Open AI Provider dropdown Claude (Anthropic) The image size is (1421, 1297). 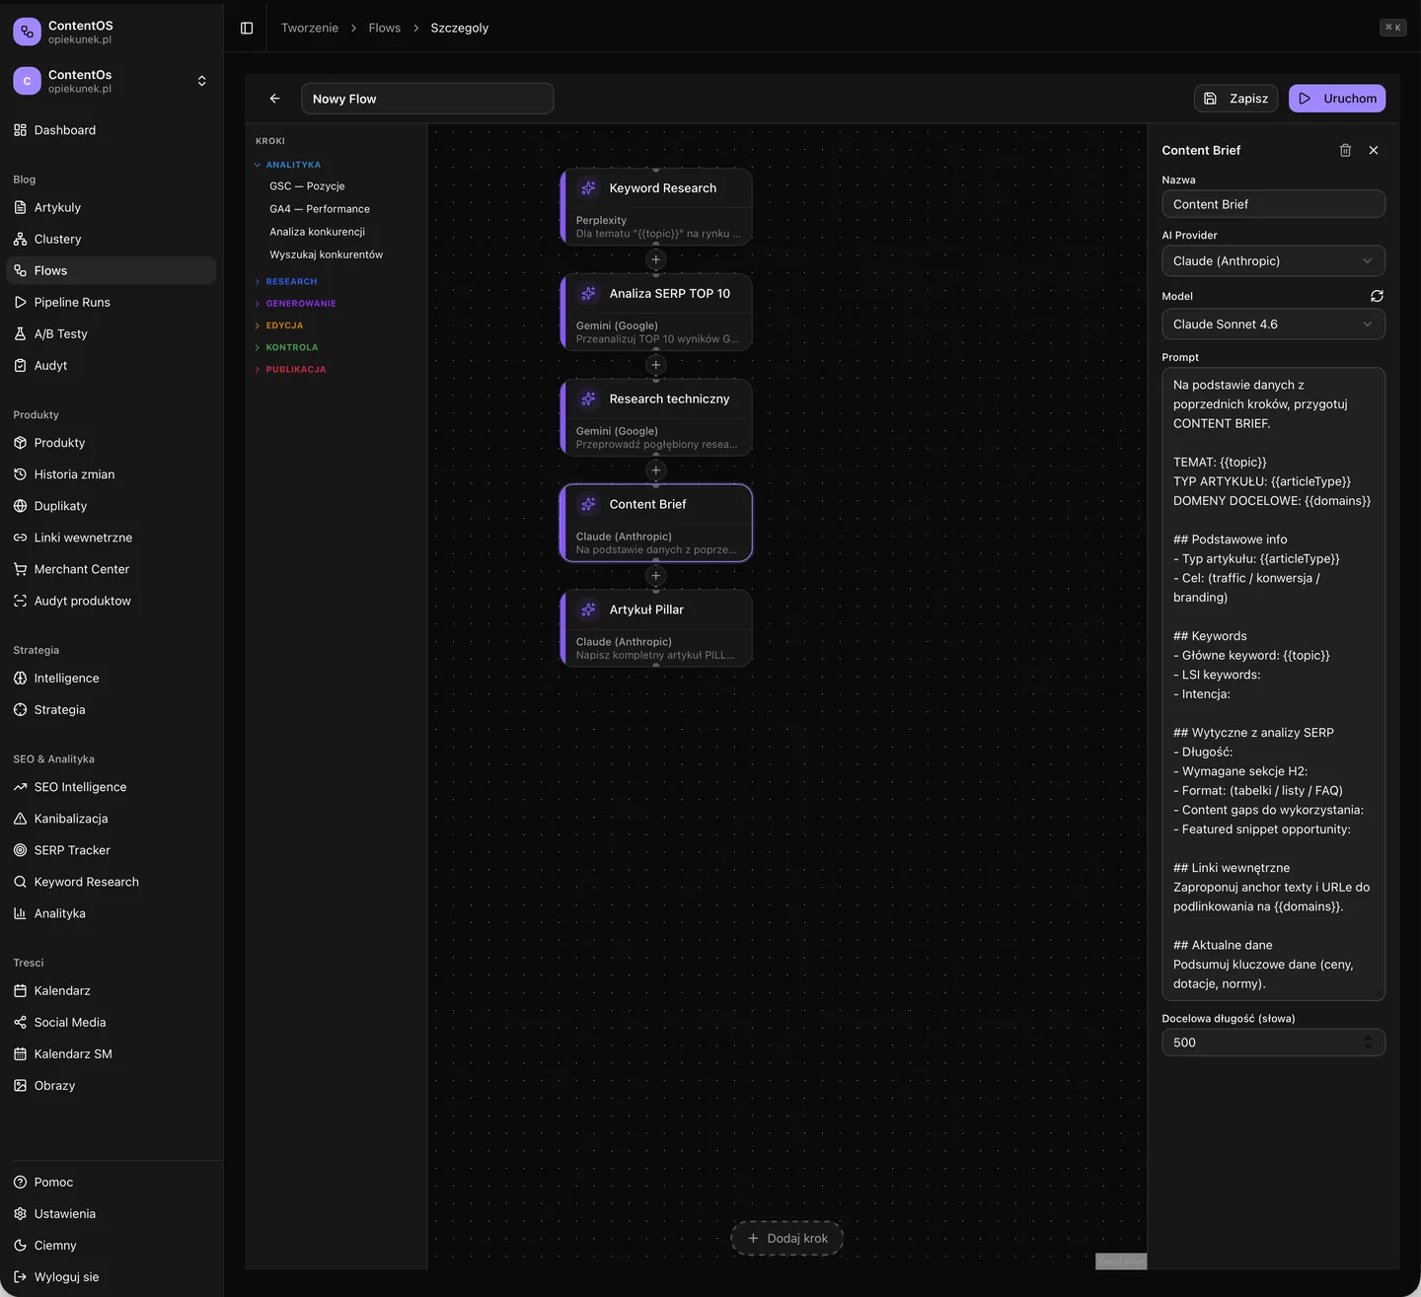click(1273, 261)
